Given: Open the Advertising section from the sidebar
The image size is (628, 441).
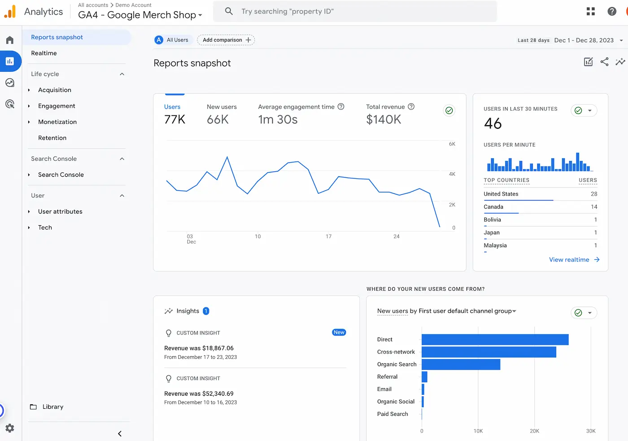Looking at the screenshot, I should click(10, 104).
